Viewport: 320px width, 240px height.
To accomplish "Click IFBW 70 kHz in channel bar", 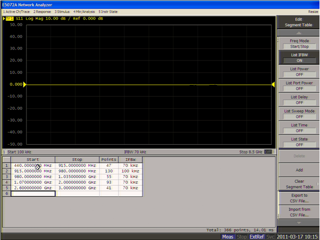I will tap(135, 152).
